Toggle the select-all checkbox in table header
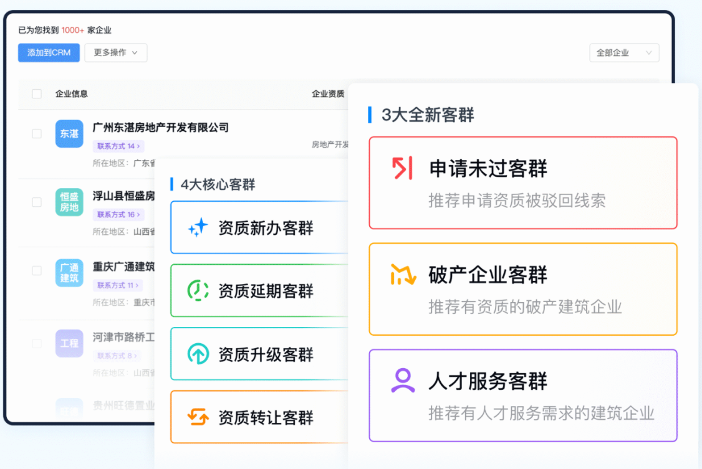The height and width of the screenshot is (469, 702). pyautogui.click(x=37, y=94)
